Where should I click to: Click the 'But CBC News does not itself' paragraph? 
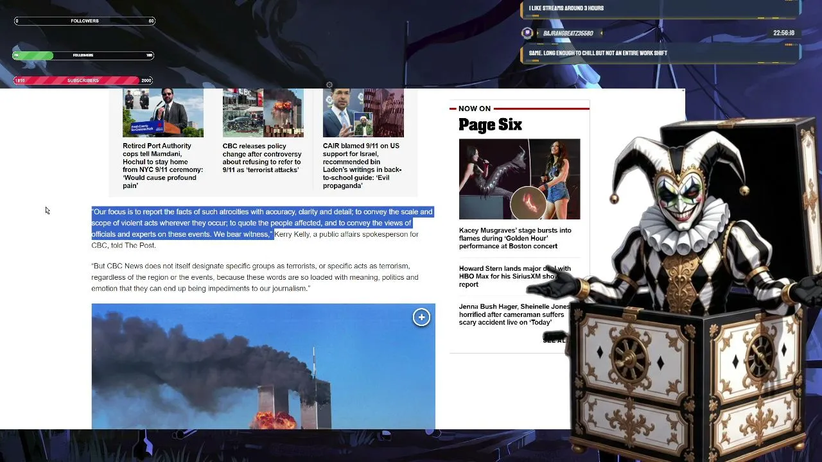pos(255,277)
